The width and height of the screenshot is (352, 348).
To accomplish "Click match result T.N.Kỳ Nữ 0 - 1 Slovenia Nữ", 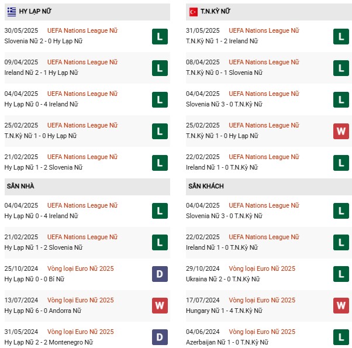I will coord(225,73).
